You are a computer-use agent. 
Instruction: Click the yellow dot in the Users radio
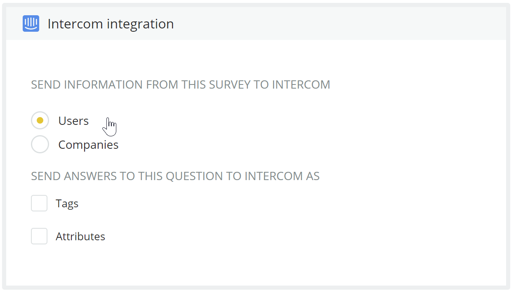pyautogui.click(x=40, y=121)
